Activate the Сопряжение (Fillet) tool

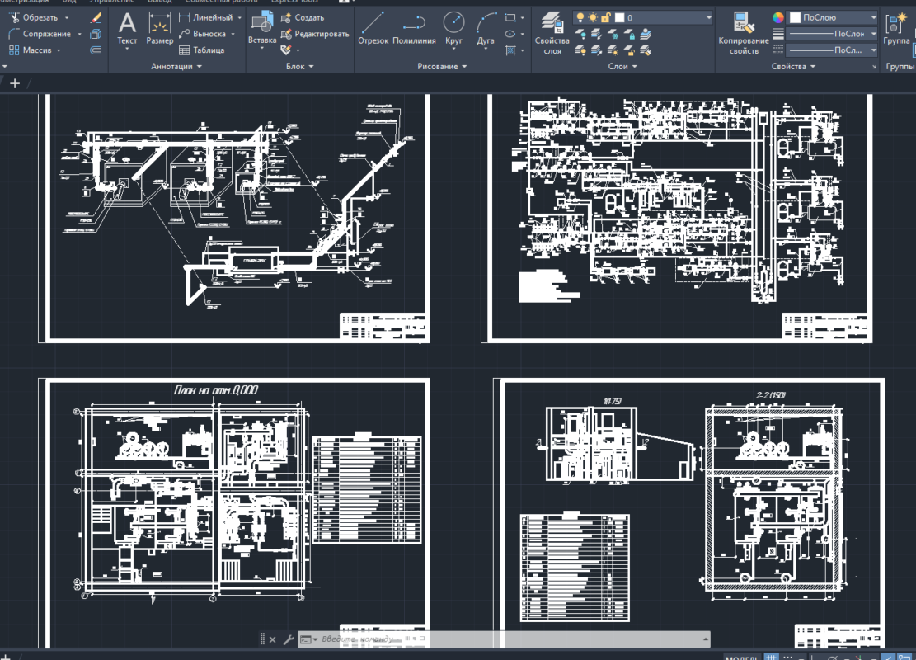pos(40,34)
